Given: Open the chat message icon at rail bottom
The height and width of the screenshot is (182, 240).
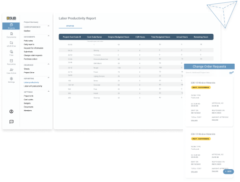Looking at the screenshot, I should click(11, 122).
